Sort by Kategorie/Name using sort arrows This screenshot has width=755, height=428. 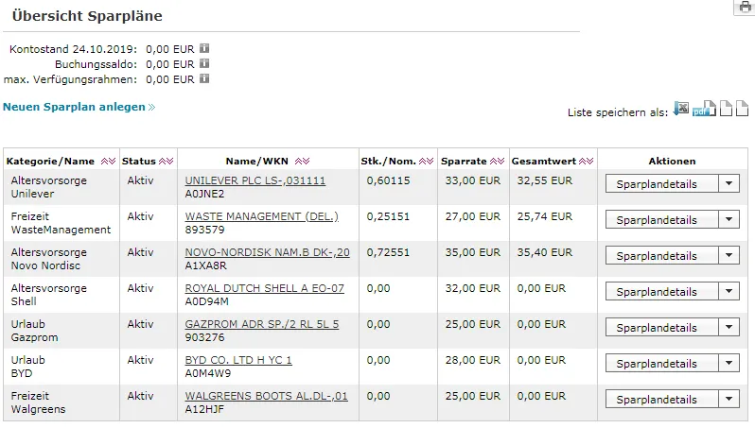[109, 162]
